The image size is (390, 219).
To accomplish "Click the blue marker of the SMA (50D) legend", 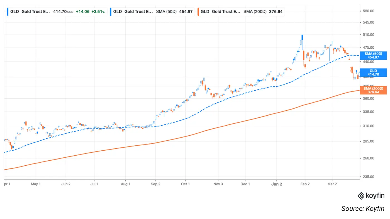I will (111, 12).
